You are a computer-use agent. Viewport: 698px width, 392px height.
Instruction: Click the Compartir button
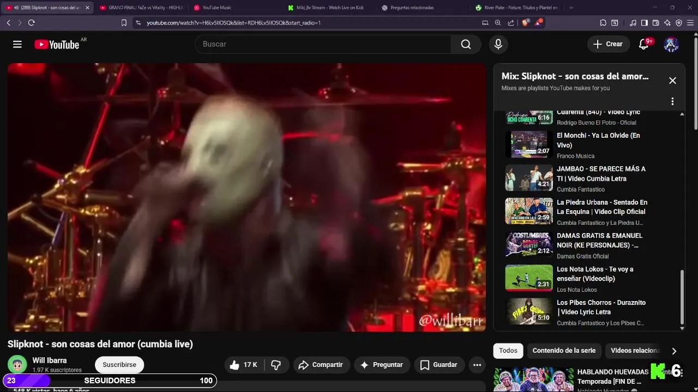(321, 365)
